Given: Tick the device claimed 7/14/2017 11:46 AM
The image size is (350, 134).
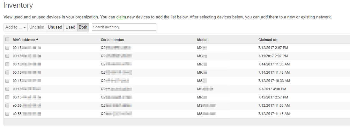Looking at the screenshot, I should [x=7, y=72].
